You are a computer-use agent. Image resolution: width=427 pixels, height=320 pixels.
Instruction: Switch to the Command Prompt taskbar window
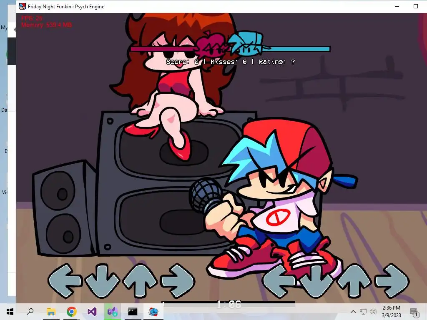(133, 311)
